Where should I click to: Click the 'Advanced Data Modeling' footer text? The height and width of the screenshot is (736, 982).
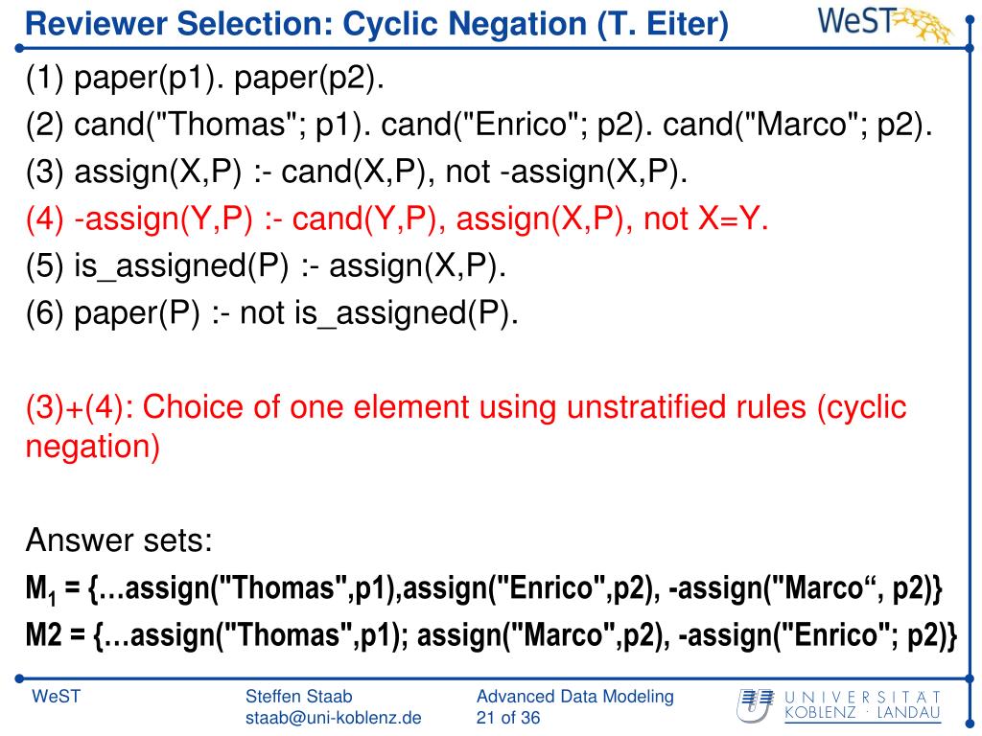click(575, 697)
